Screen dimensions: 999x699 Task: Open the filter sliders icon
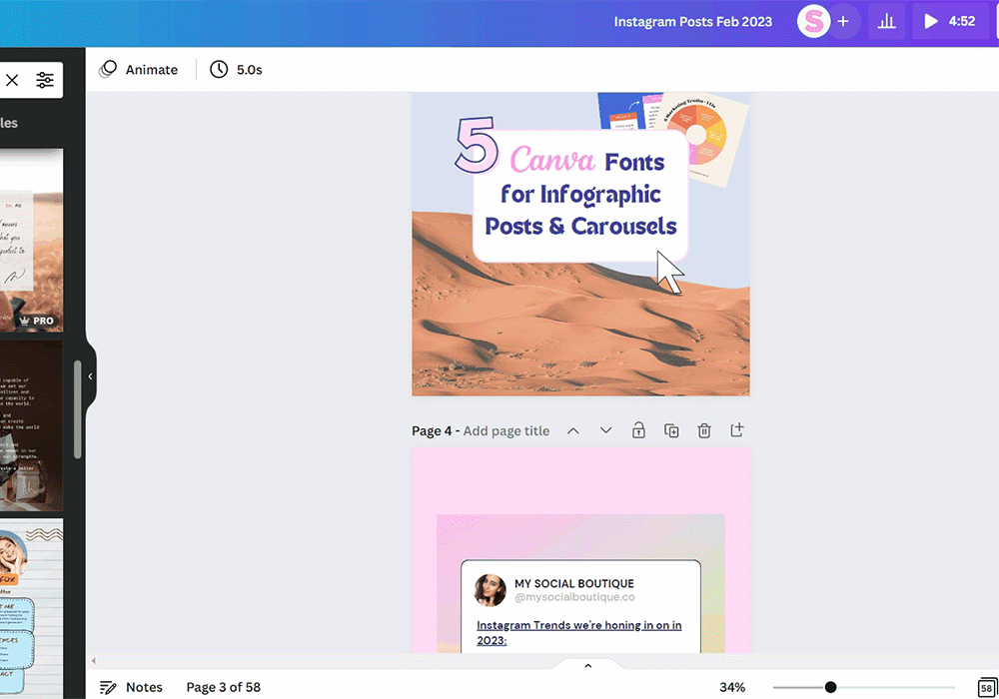click(x=45, y=80)
